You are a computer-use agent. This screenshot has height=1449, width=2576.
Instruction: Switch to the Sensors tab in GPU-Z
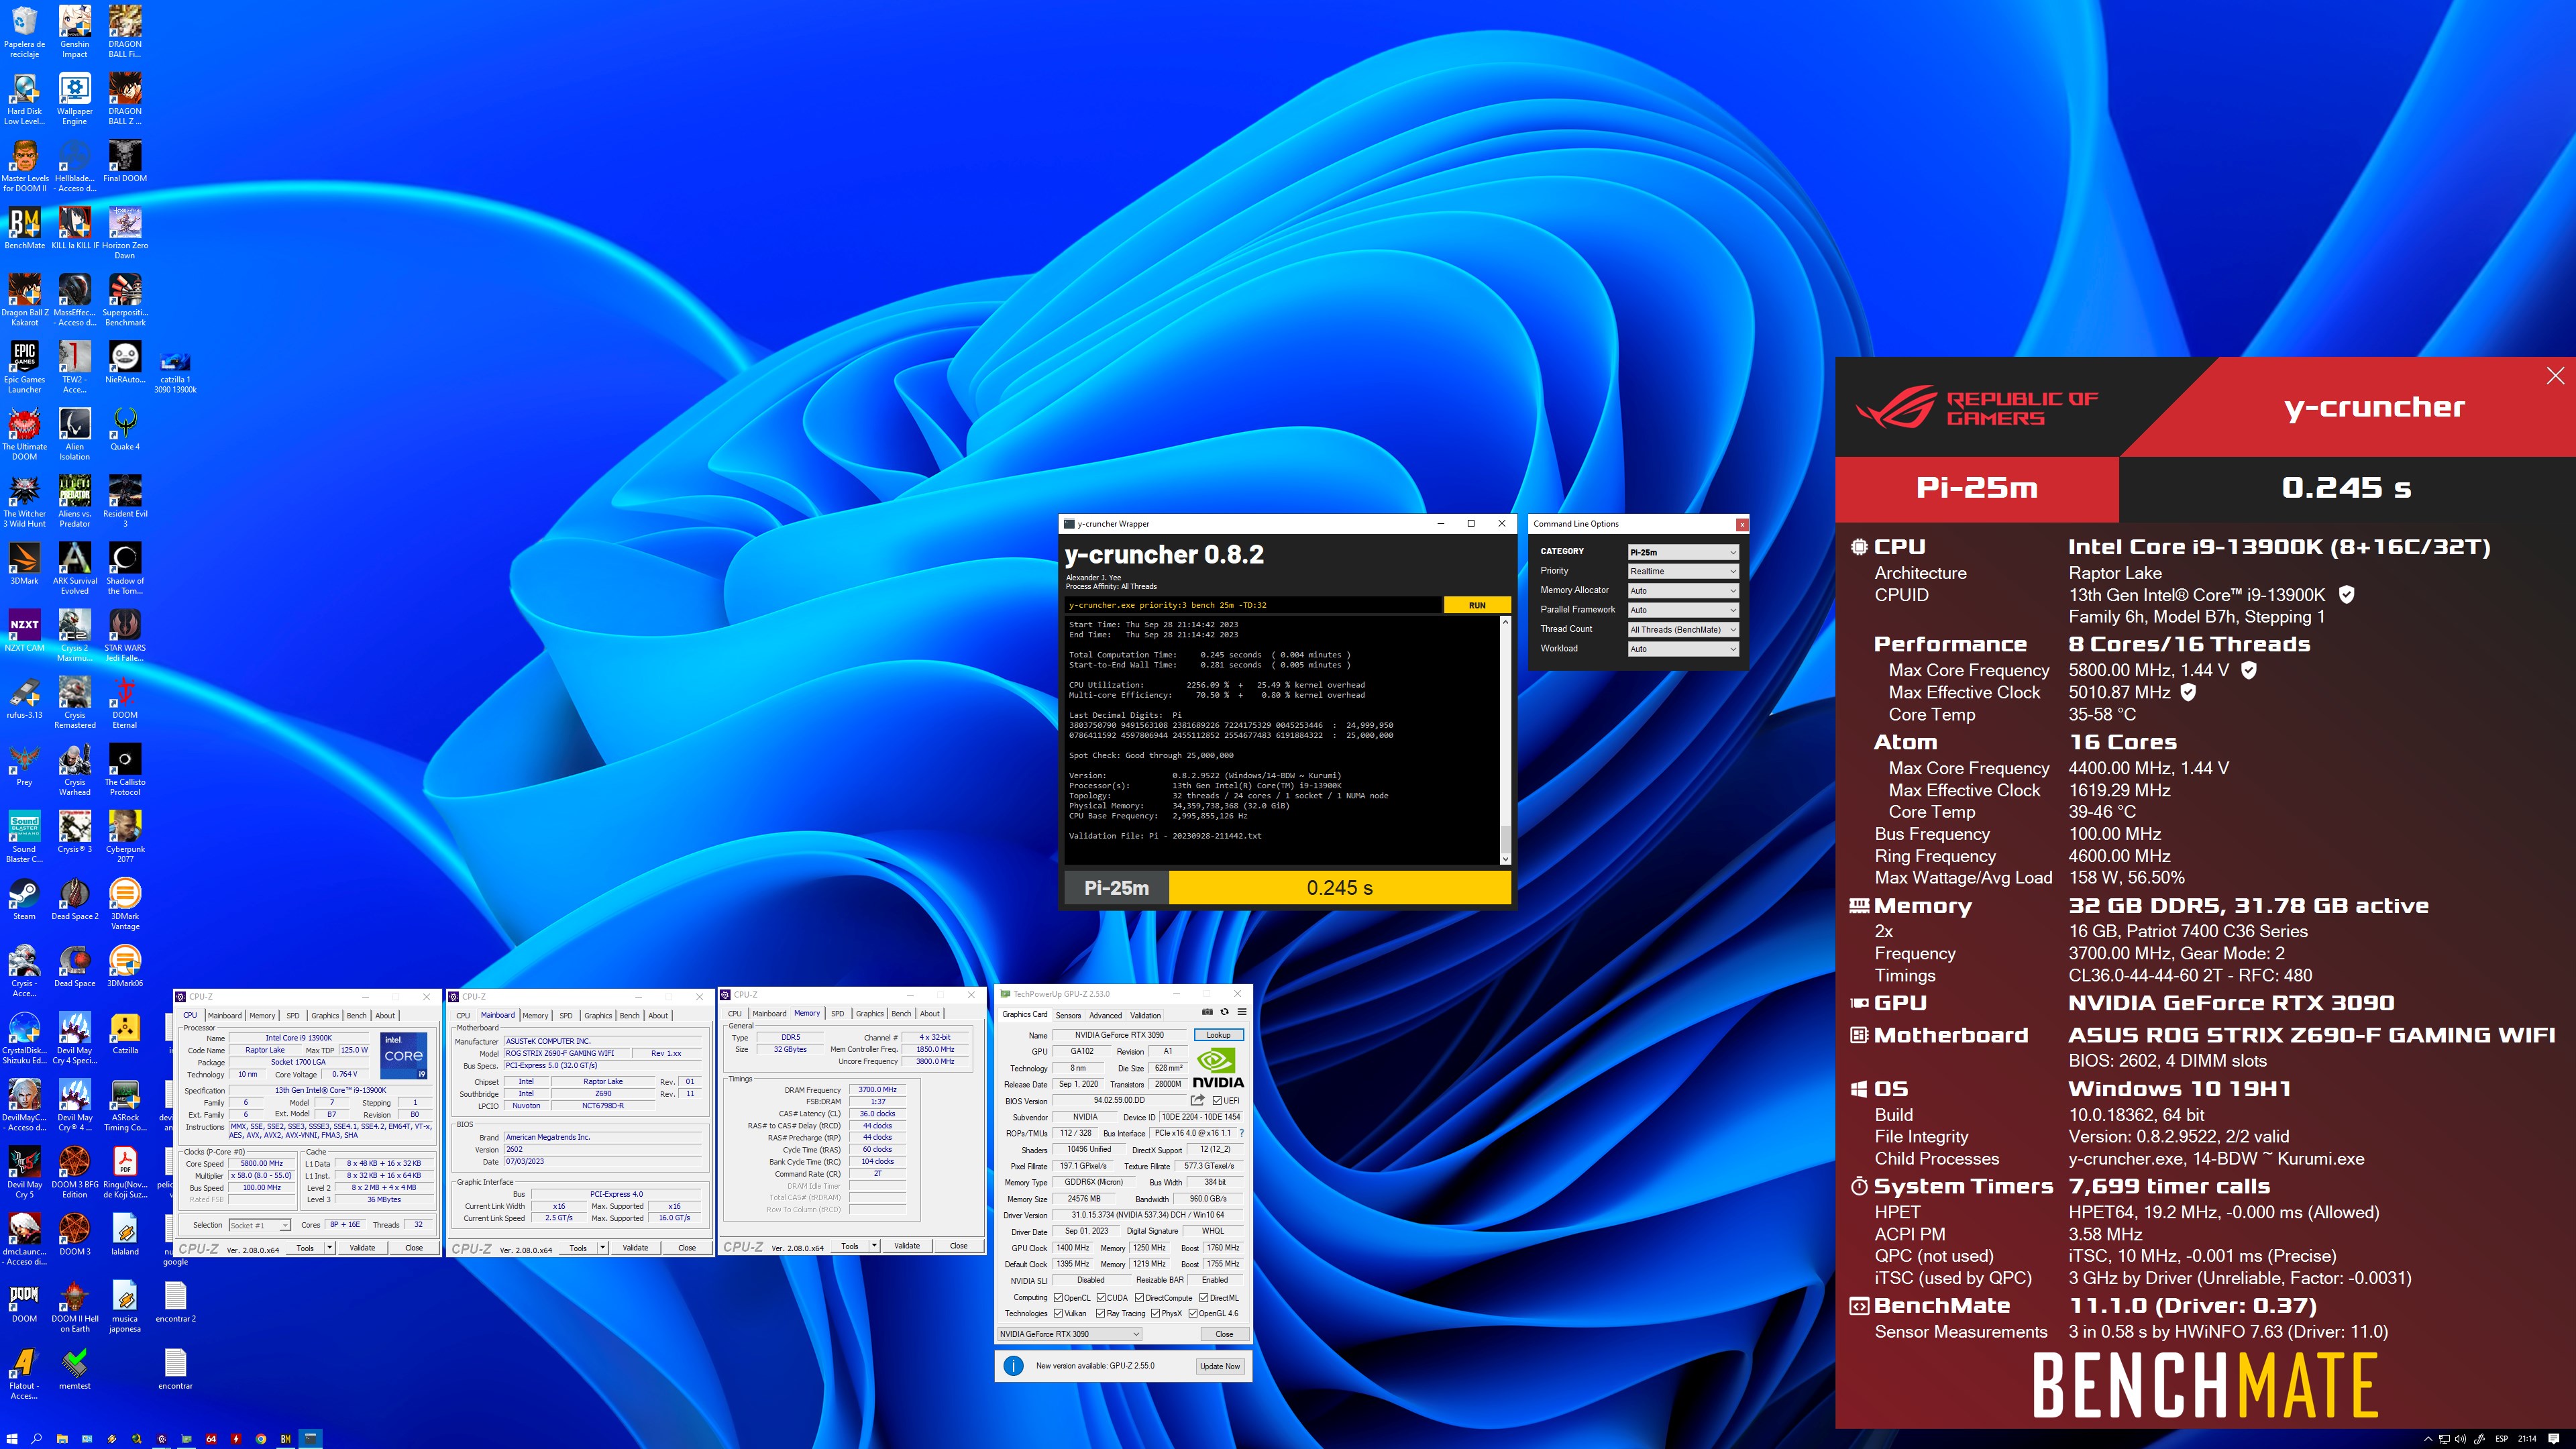(1068, 1015)
